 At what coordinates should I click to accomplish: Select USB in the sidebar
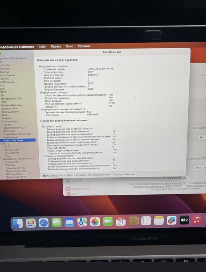[3, 102]
